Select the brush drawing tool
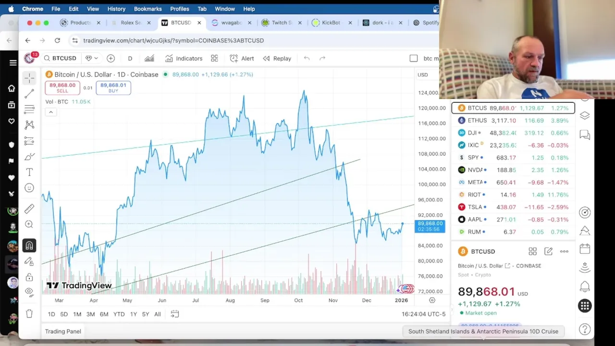Screen dimensions: 615x346 (x=29, y=157)
